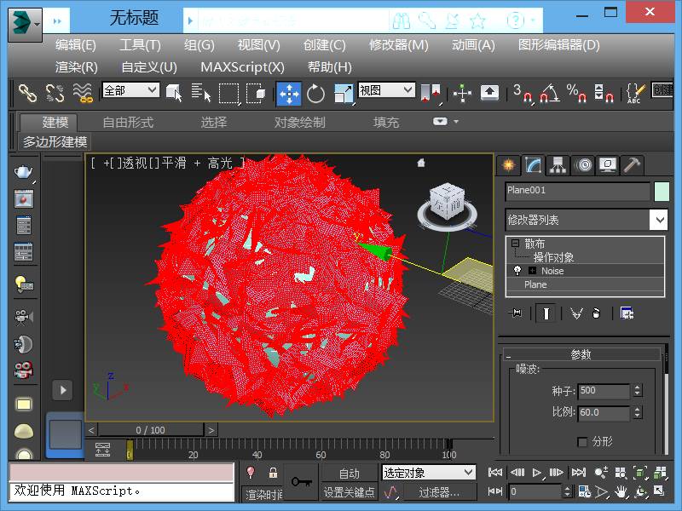Toggle the Noise modifier lightbulb visibility
682x511 pixels.
[517, 271]
